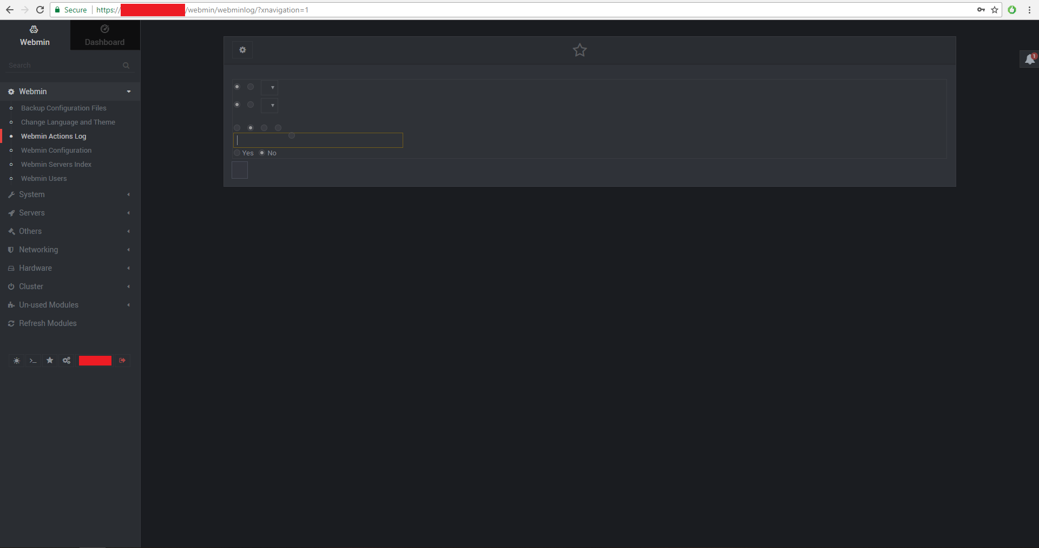This screenshot has height=548, width=1039.
Task: Open notifications from the bell icon
Action: click(x=1029, y=60)
